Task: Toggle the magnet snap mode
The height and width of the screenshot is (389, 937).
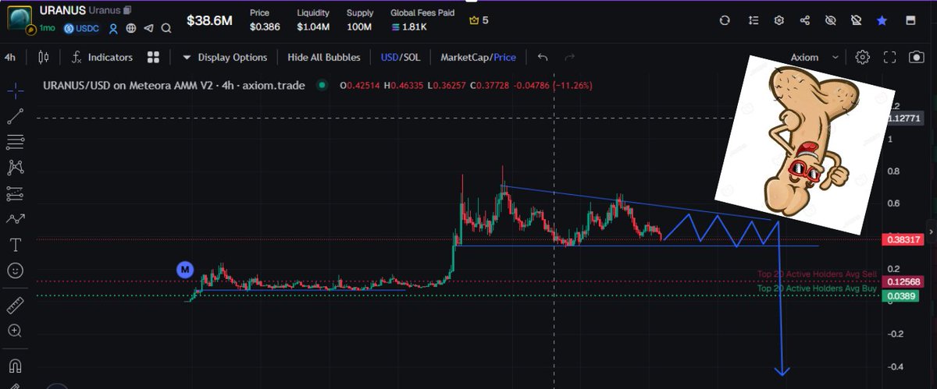Action: pos(15,365)
